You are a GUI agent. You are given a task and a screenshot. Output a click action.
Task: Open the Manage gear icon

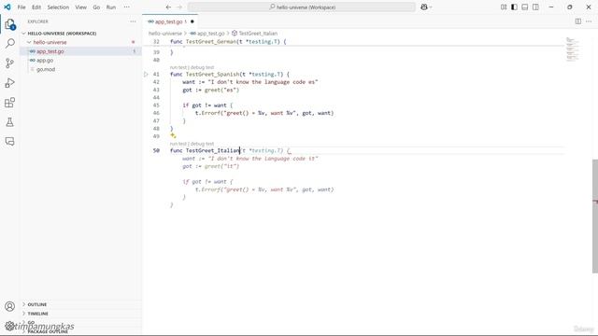tap(10, 326)
